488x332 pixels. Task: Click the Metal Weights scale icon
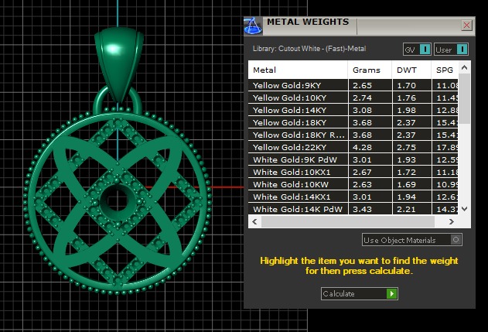tap(253, 26)
